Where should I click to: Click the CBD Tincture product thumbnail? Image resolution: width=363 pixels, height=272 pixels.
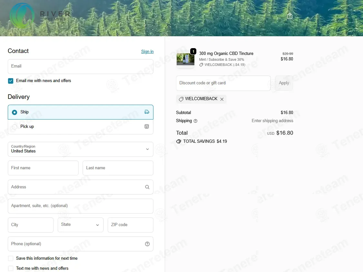[x=185, y=59]
